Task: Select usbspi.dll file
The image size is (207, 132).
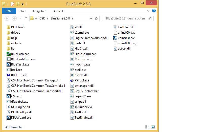Action: (122, 49)
